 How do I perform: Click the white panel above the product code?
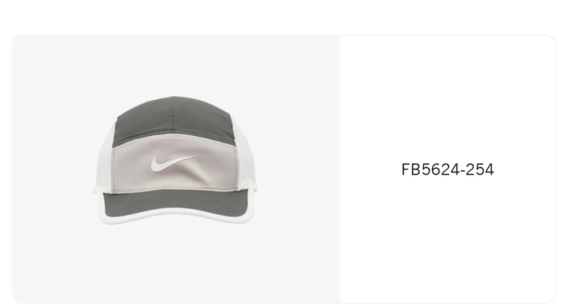point(448,98)
